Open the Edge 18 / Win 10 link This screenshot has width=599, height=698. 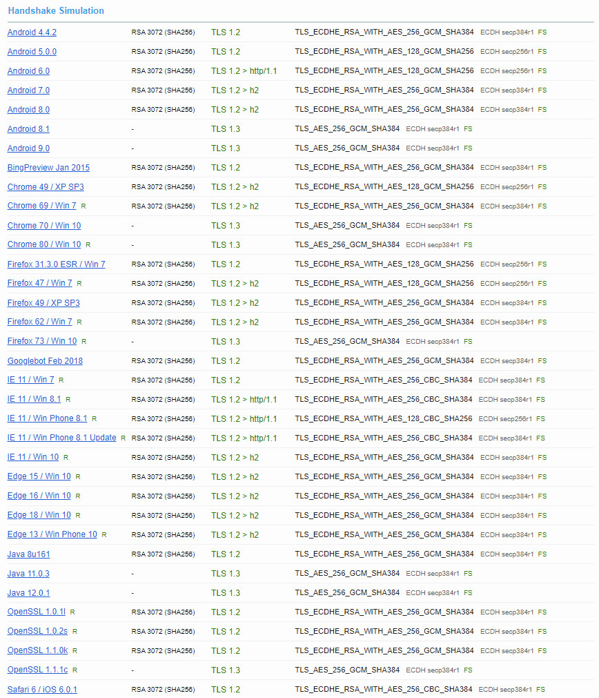coord(39,516)
